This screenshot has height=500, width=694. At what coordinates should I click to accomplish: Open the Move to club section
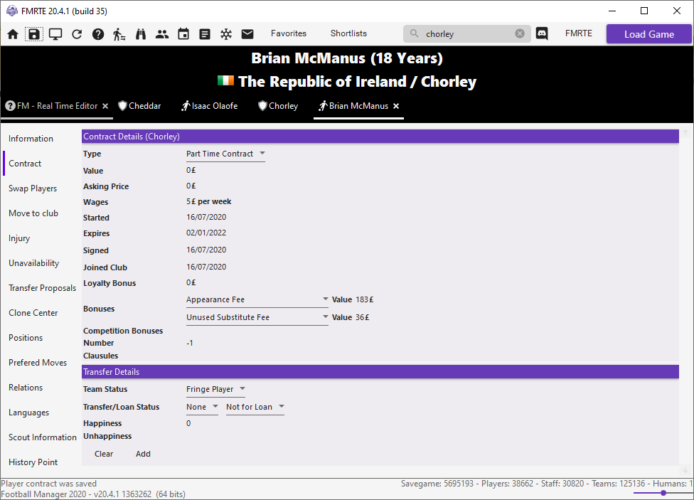[33, 213]
